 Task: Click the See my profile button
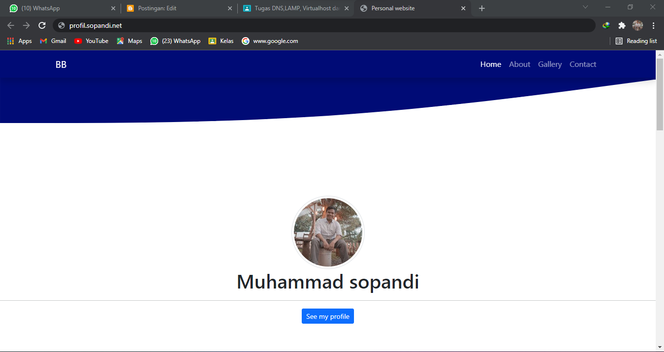[328, 316]
